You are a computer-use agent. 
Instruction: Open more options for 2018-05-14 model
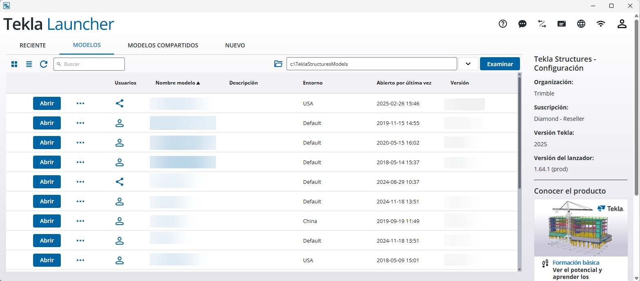[80, 162]
